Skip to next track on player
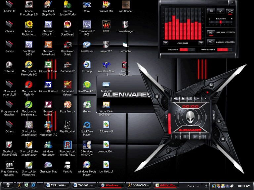 pyautogui.click(x=204, y=137)
